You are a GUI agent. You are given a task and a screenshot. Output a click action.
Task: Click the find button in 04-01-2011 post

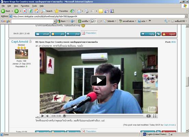pos(73,34)
